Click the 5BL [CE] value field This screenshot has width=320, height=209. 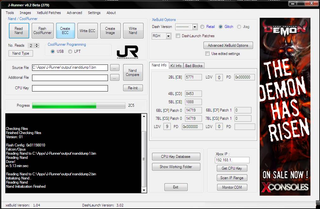pos(193,102)
